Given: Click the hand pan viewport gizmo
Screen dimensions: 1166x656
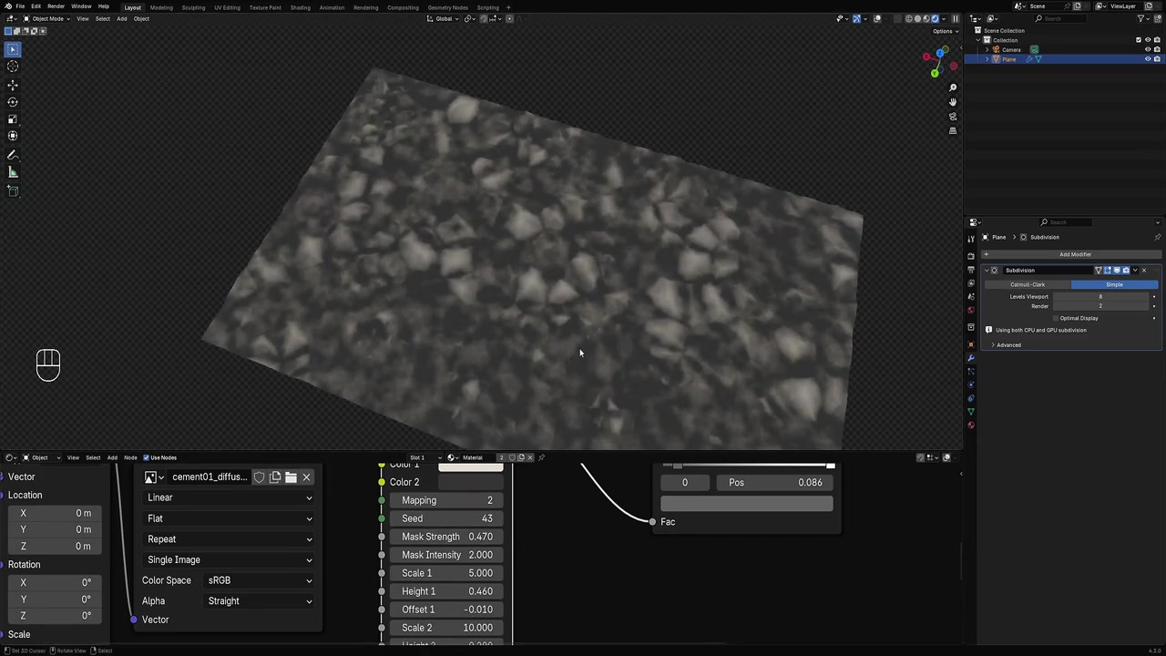Looking at the screenshot, I should [x=953, y=102].
